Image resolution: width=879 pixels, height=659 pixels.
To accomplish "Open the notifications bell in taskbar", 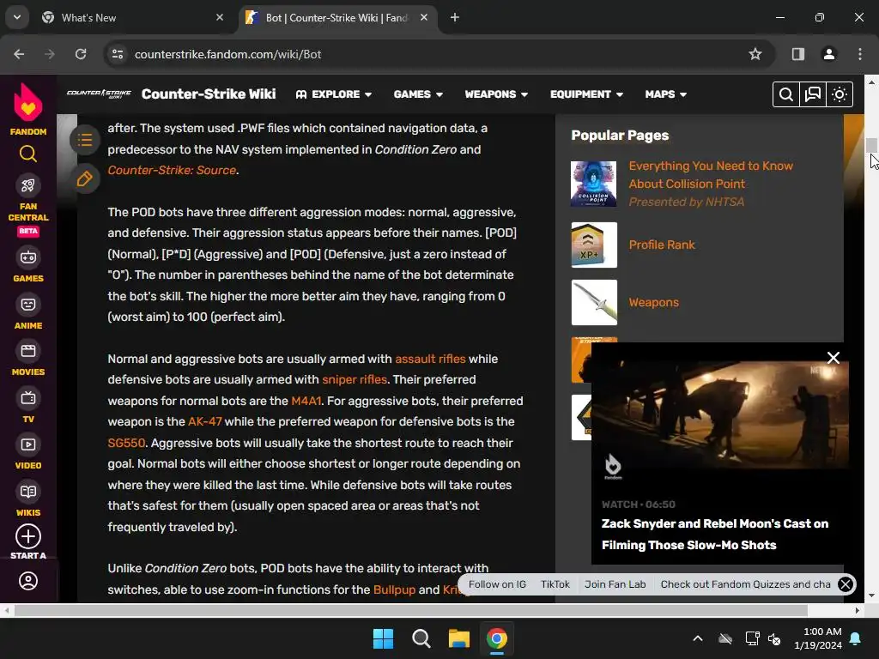I will click(856, 638).
